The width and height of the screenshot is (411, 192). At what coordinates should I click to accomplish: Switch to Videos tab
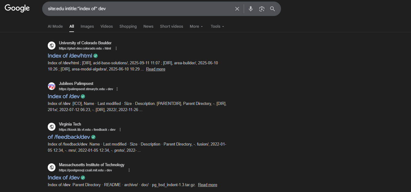click(107, 26)
